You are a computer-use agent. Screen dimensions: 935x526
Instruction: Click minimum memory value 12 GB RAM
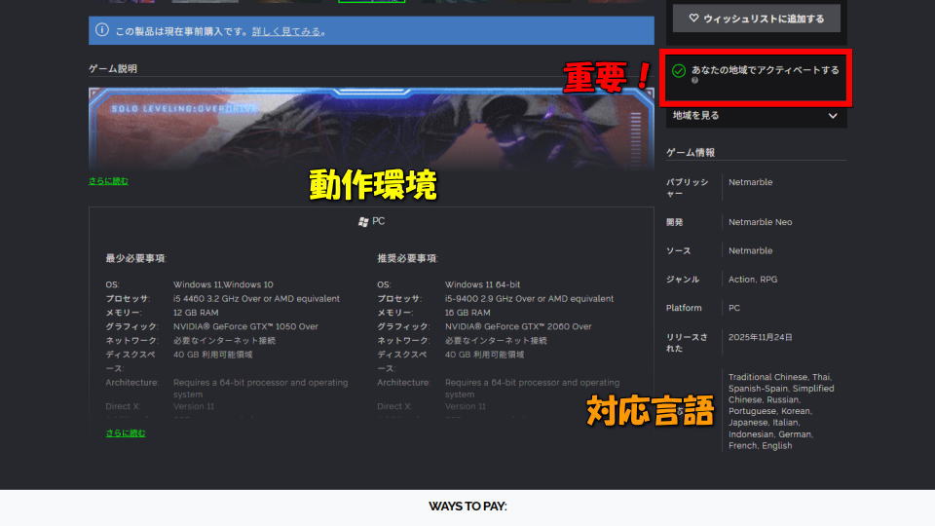196,313
